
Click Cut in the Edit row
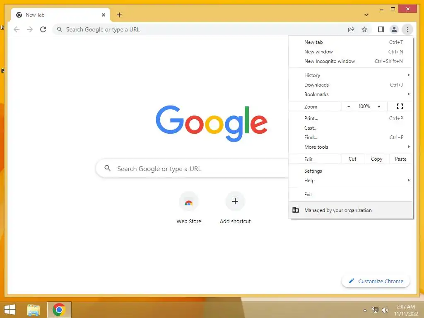point(353,159)
